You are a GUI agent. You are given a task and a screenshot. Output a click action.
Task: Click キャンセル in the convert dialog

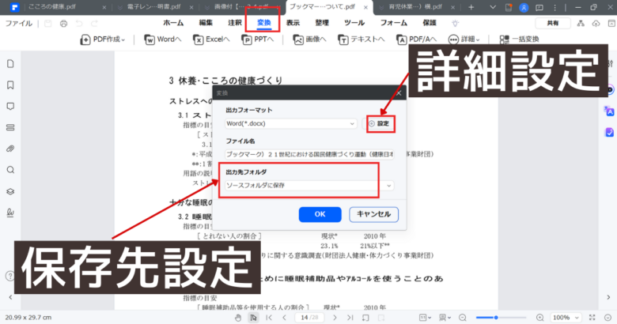(374, 214)
